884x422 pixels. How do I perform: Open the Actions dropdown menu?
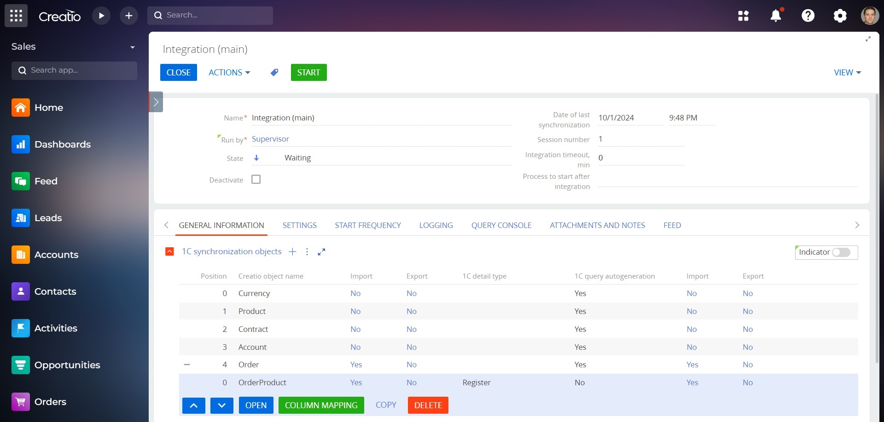(x=229, y=73)
